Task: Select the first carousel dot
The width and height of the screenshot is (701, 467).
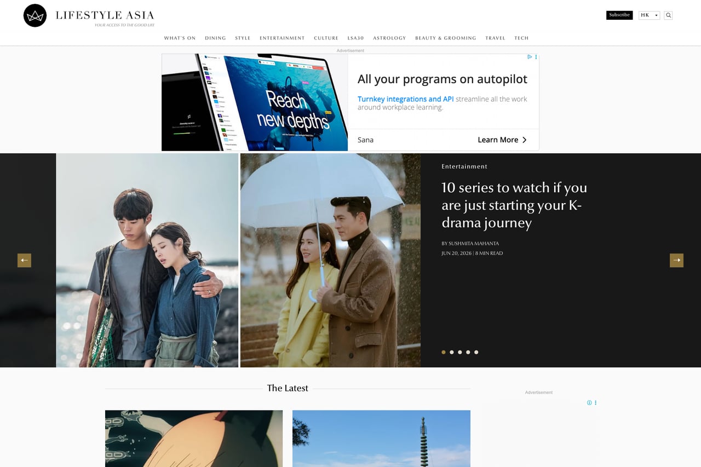Action: (x=444, y=352)
